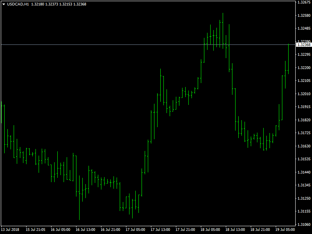Click the current price label 1.32368
The width and height of the screenshot is (312, 234).
[304, 45]
